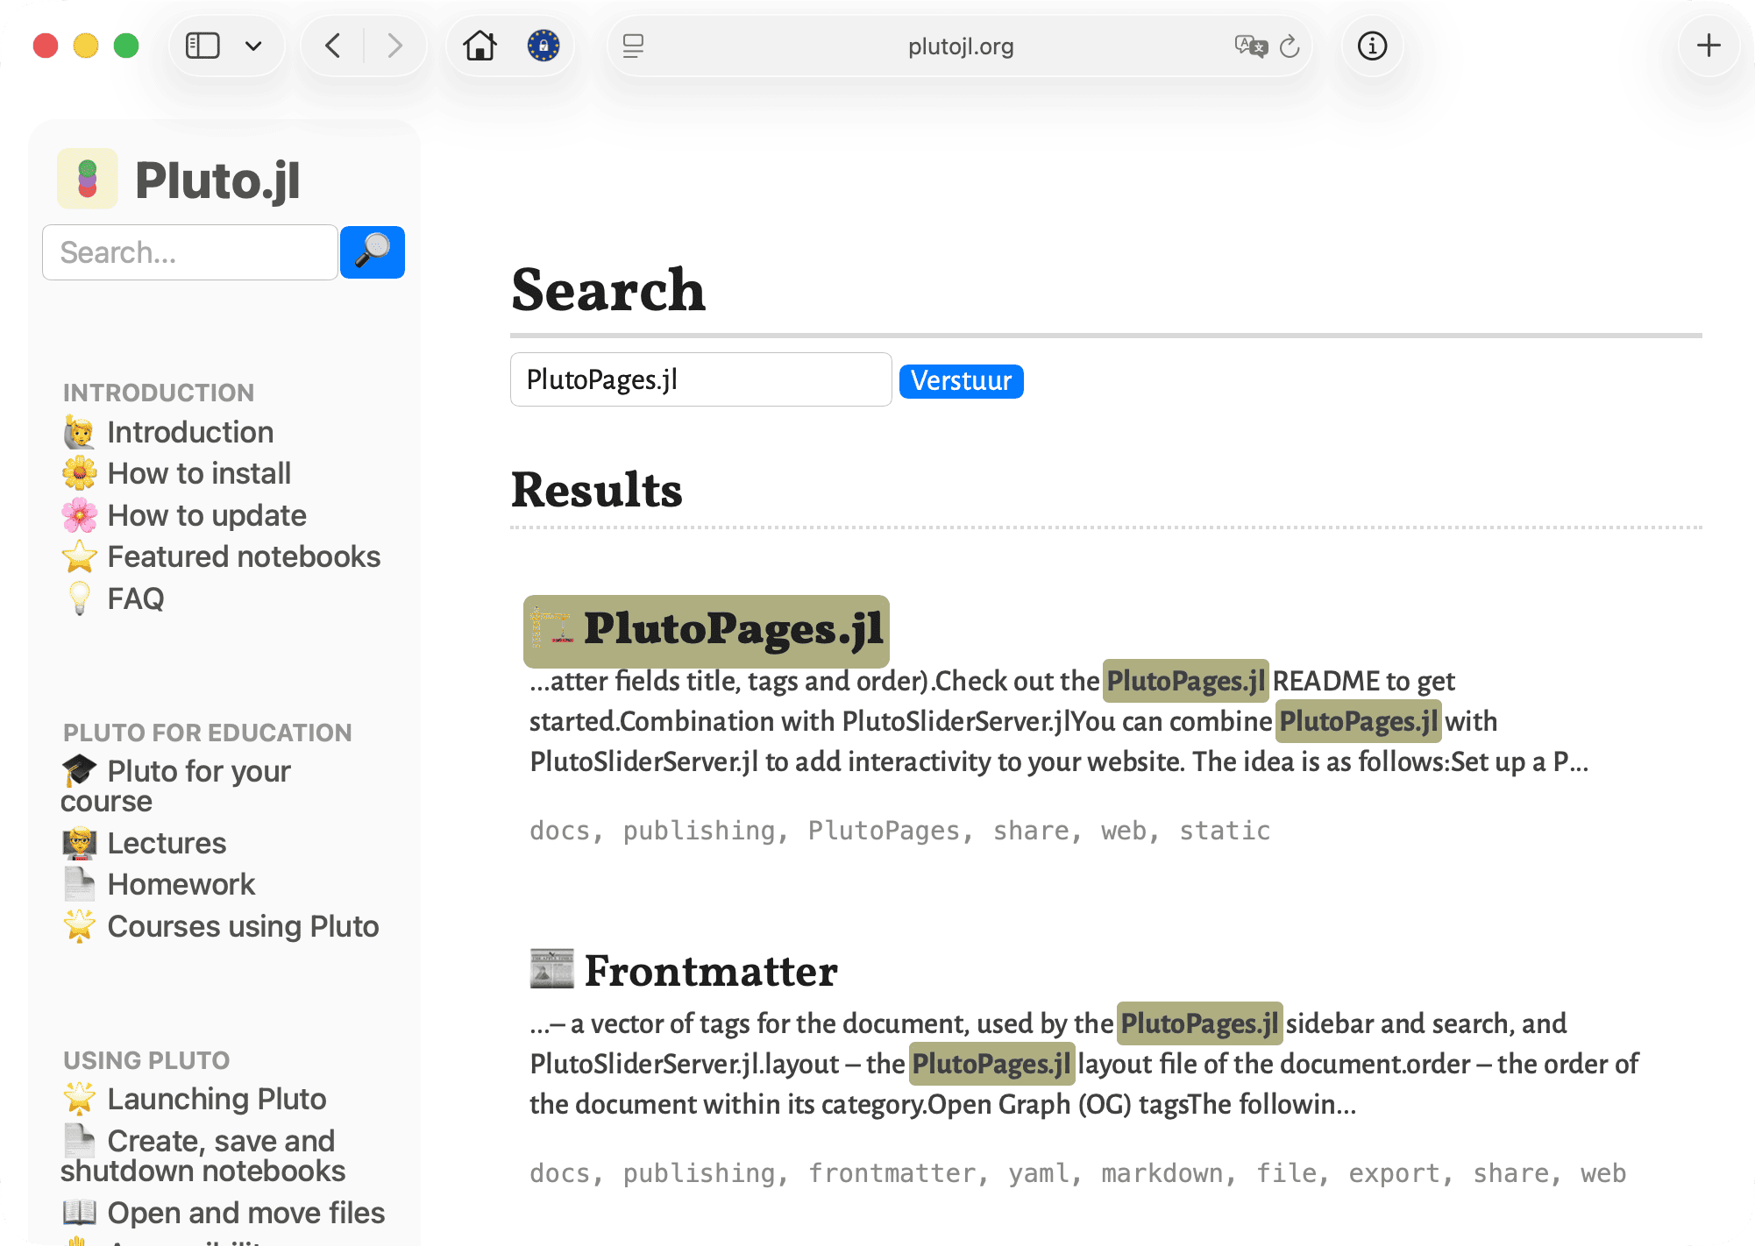The width and height of the screenshot is (1755, 1246).
Task: Show the reader view icon in address bar
Action: 633,46
